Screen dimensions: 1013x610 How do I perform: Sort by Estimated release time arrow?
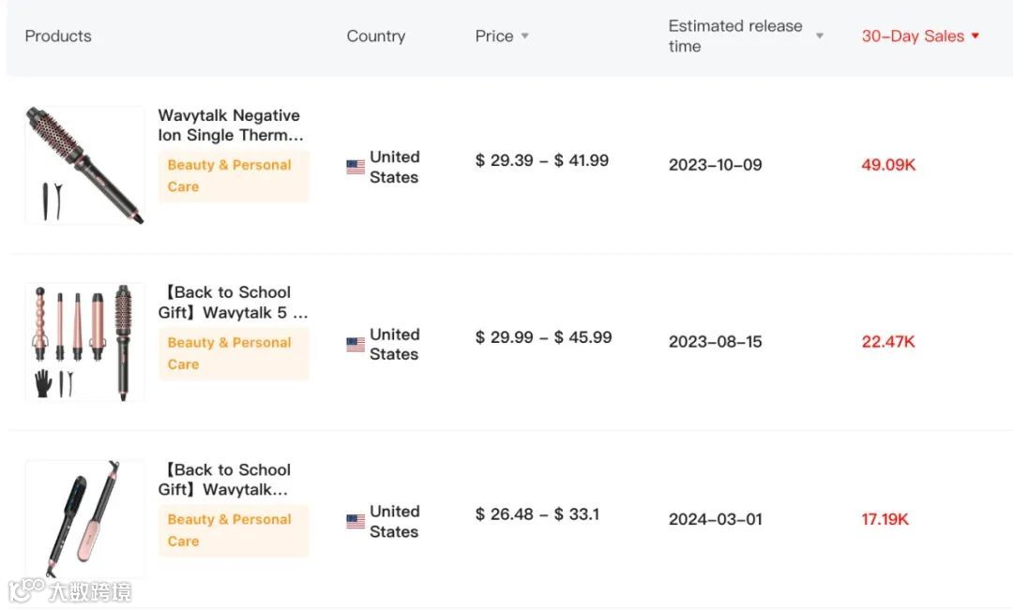[x=819, y=37]
